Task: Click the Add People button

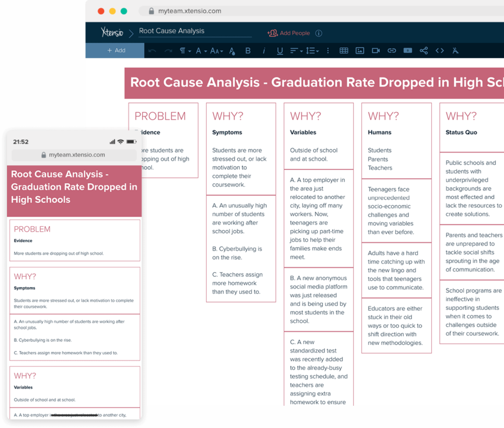Action: pos(289,33)
